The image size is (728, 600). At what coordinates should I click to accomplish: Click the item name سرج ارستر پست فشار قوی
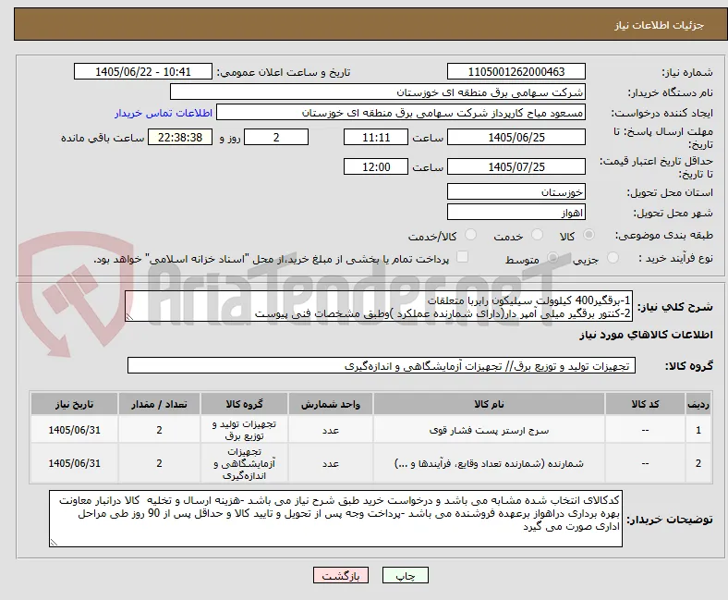[489, 431]
